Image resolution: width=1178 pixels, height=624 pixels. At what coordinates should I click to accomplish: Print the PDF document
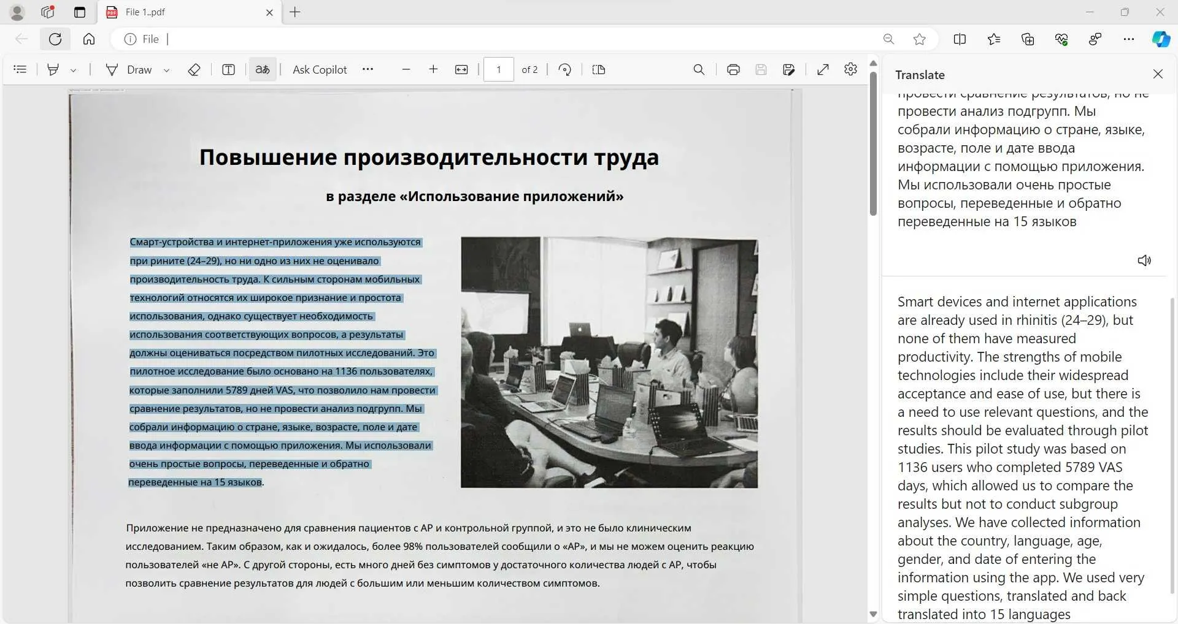tap(733, 69)
